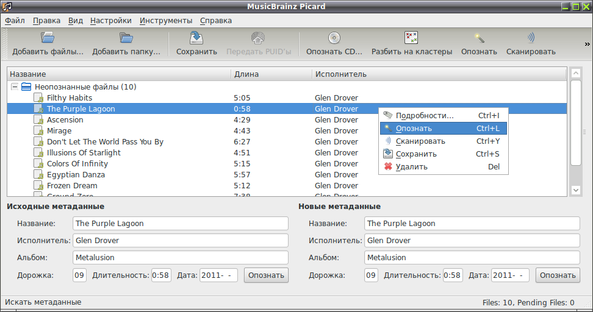Sort by the Длина column header

(271, 74)
